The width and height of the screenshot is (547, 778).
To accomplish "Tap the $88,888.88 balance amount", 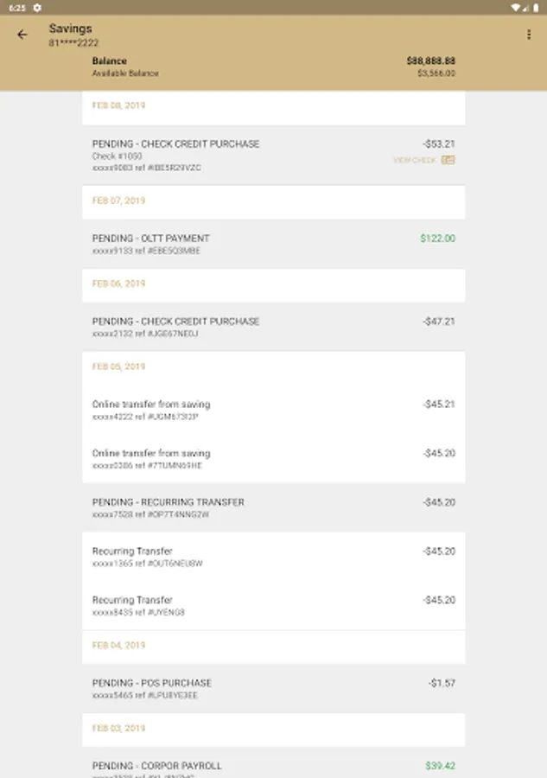I will [430, 61].
